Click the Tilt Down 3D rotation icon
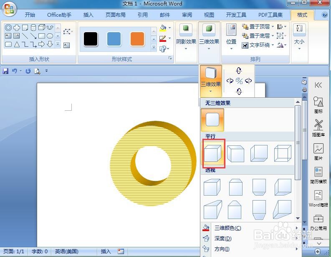Screen dimensions: 331x257 (x=239, y=91)
